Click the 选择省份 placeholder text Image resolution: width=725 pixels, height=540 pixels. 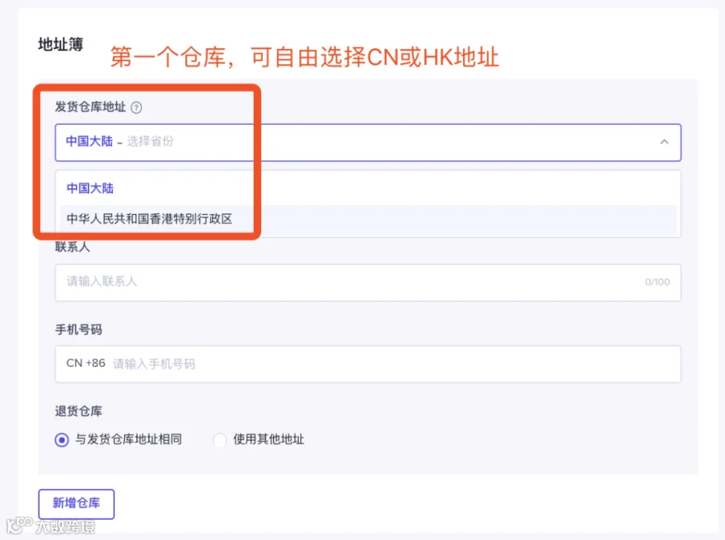pos(150,142)
